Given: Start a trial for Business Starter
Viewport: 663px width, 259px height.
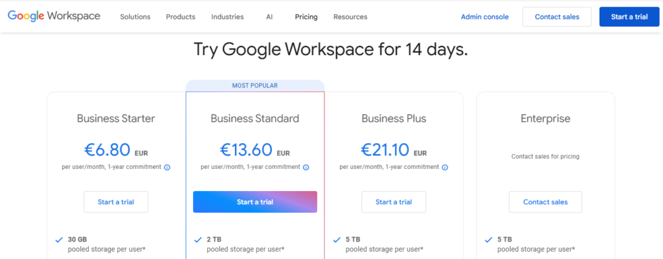Looking at the screenshot, I should coord(116,202).
